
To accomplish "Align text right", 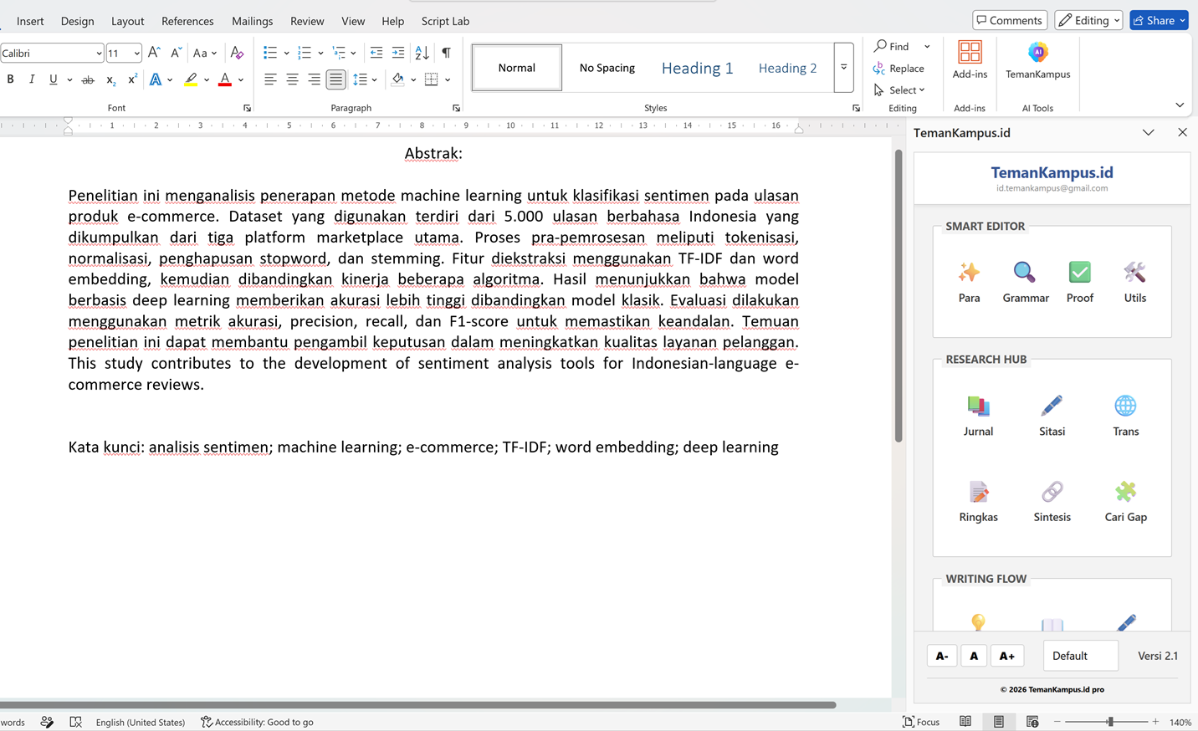I will point(314,79).
